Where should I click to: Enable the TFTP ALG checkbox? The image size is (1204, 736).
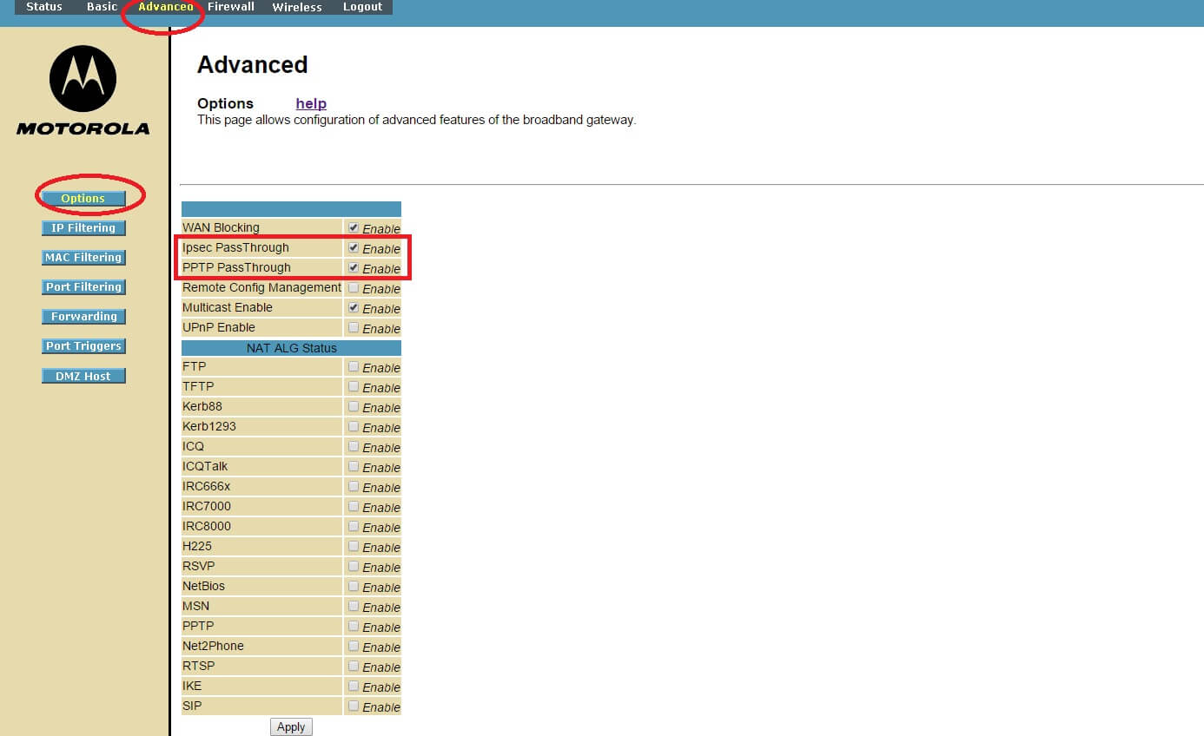354,386
